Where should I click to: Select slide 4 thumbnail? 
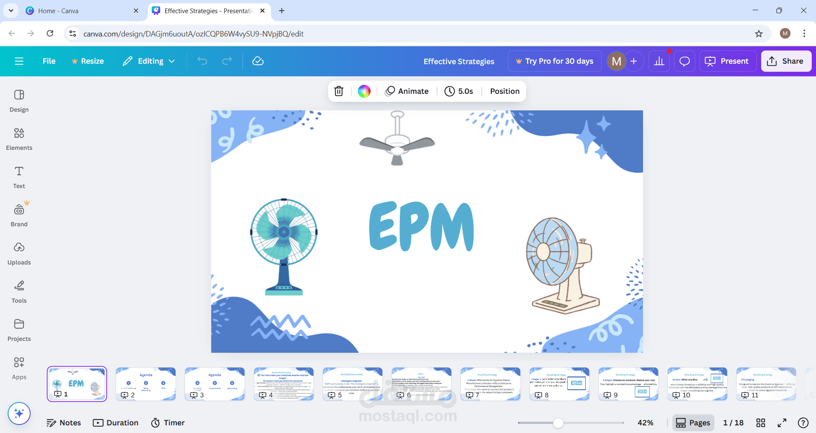point(284,384)
